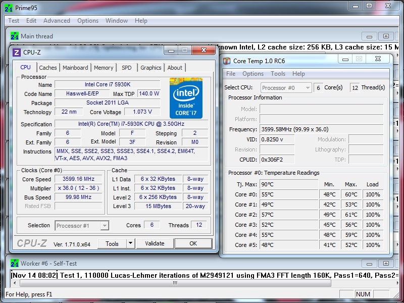This screenshot has width=404, height=303.
Task: Click the CPU-Z purple Z icon
Action: 17,53
